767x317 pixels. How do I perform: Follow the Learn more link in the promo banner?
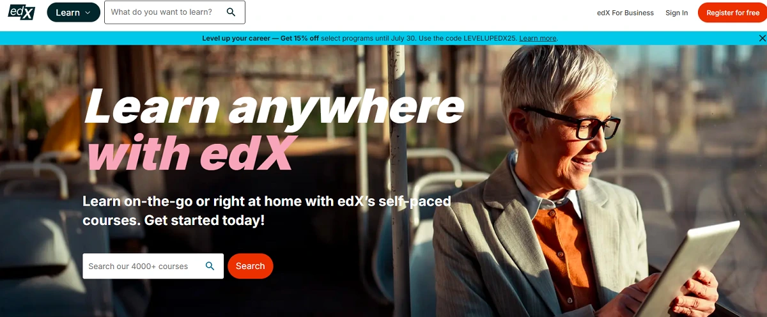point(538,38)
